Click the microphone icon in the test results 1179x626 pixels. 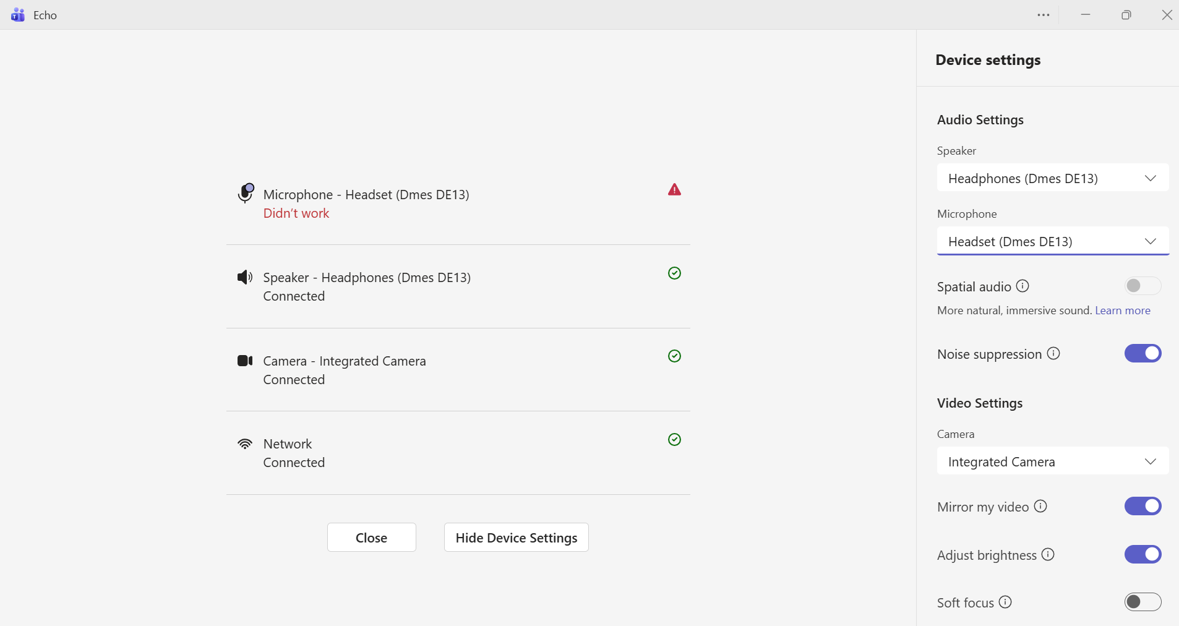pos(246,193)
